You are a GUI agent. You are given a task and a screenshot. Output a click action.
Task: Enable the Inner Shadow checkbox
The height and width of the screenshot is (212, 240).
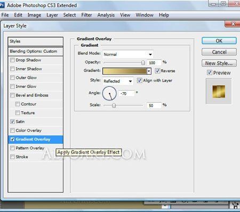click(12, 69)
